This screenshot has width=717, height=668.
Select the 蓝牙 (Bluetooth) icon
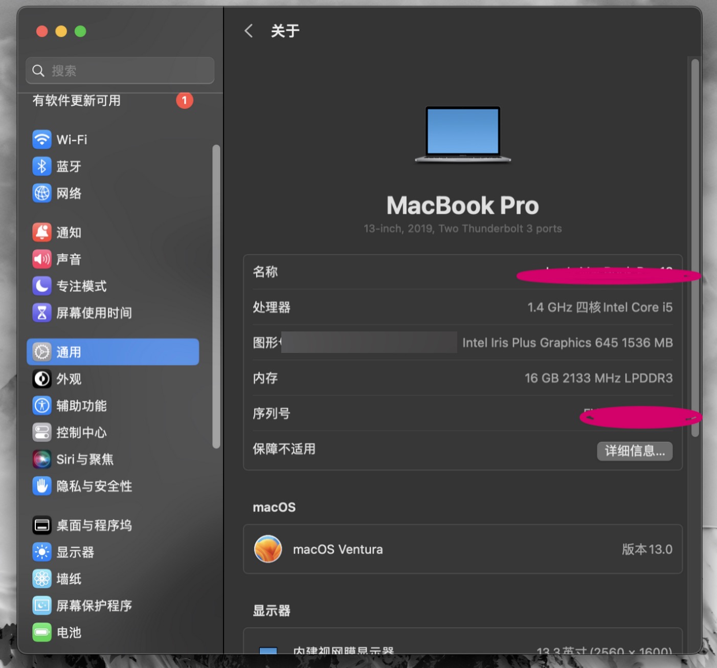(42, 166)
